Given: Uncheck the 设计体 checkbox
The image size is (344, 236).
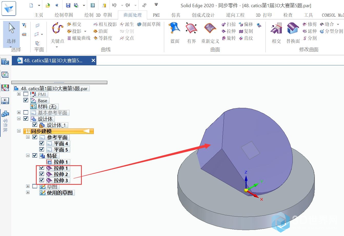Looking at the screenshot, I should 26,119.
